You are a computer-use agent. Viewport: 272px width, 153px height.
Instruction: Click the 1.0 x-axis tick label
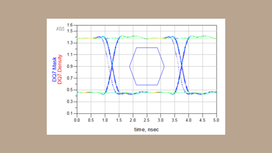click(105, 120)
